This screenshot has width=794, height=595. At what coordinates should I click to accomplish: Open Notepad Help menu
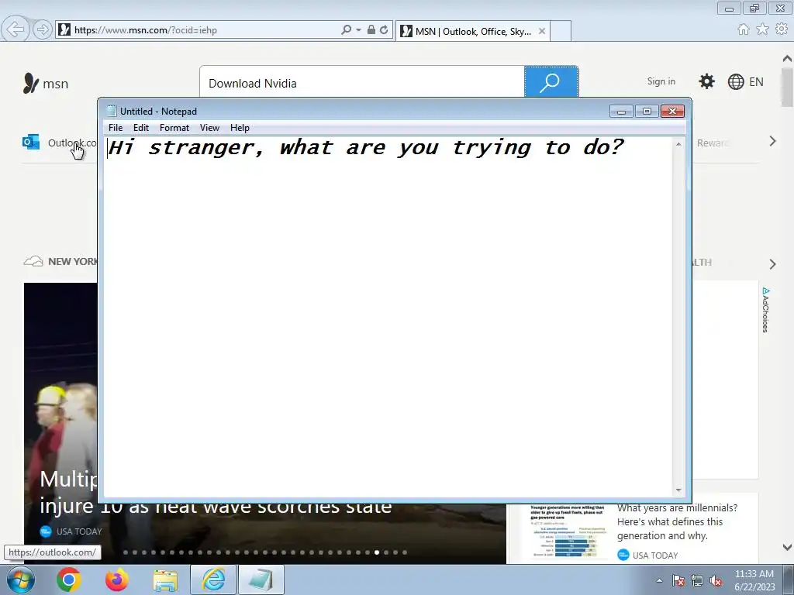pyautogui.click(x=240, y=128)
